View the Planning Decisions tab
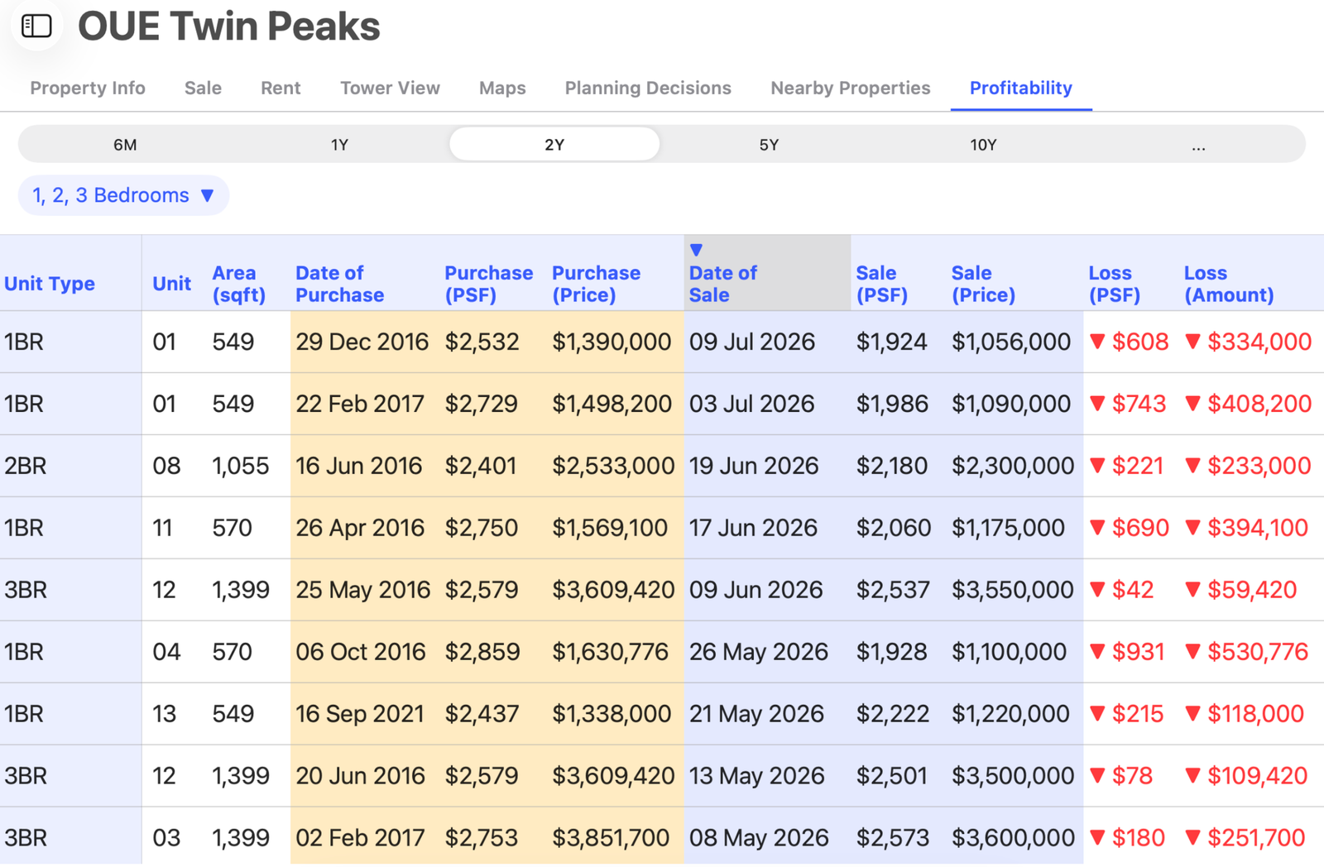 (x=648, y=88)
